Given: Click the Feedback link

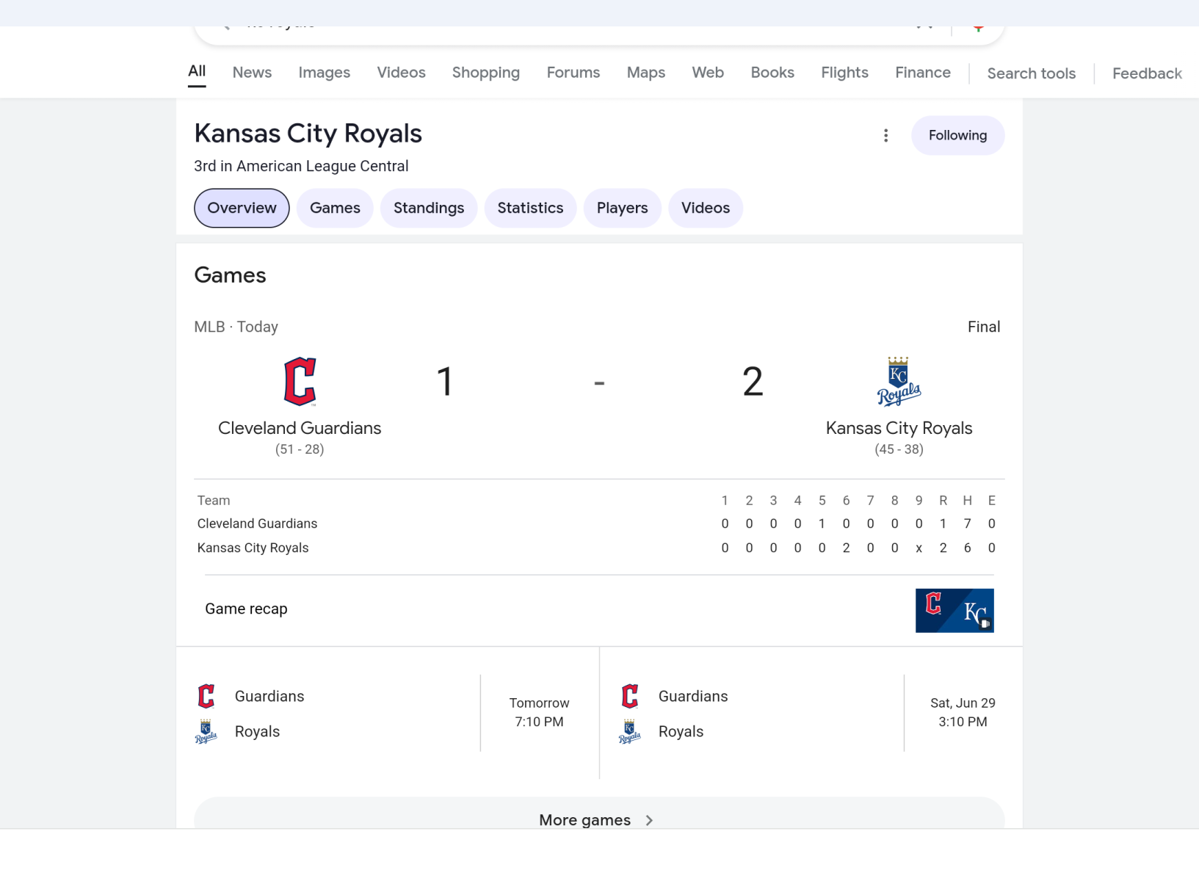Looking at the screenshot, I should [1147, 73].
